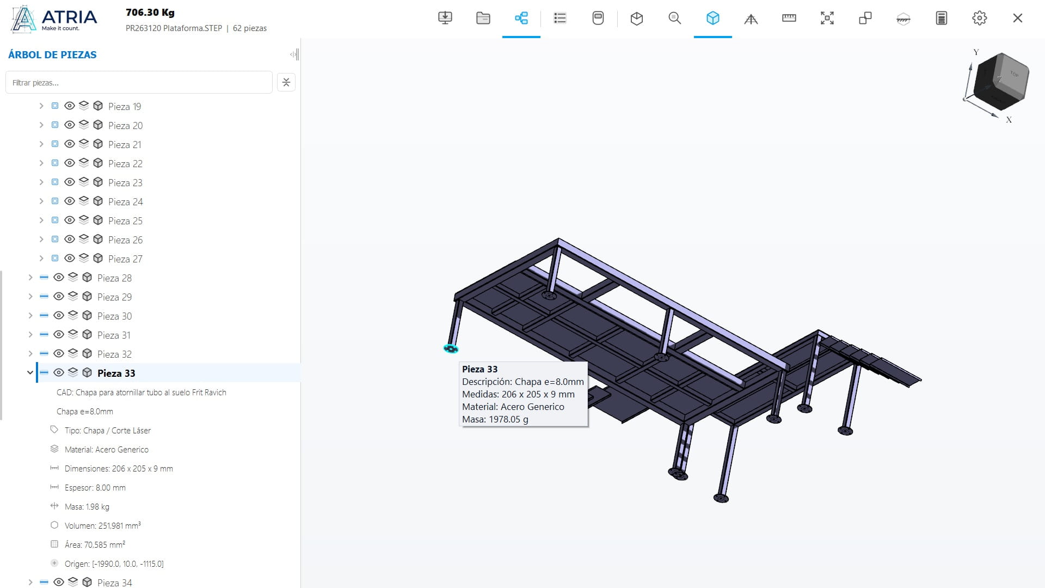Click the blue dash marker of Pieza 29
This screenshot has height=588, width=1045.
tap(44, 296)
